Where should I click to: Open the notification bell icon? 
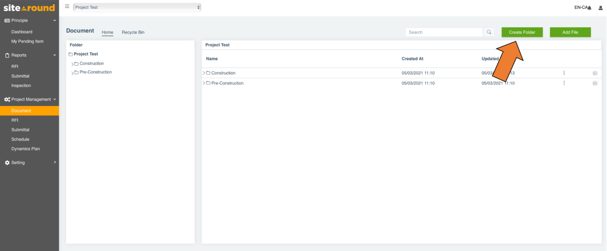[x=589, y=7]
